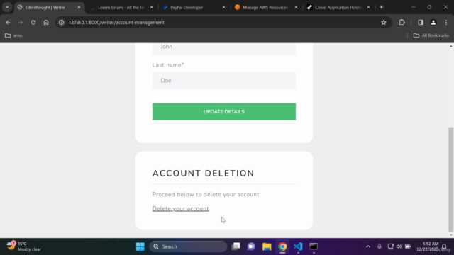Click the first name field containing John
454x255 pixels.
click(x=224, y=49)
